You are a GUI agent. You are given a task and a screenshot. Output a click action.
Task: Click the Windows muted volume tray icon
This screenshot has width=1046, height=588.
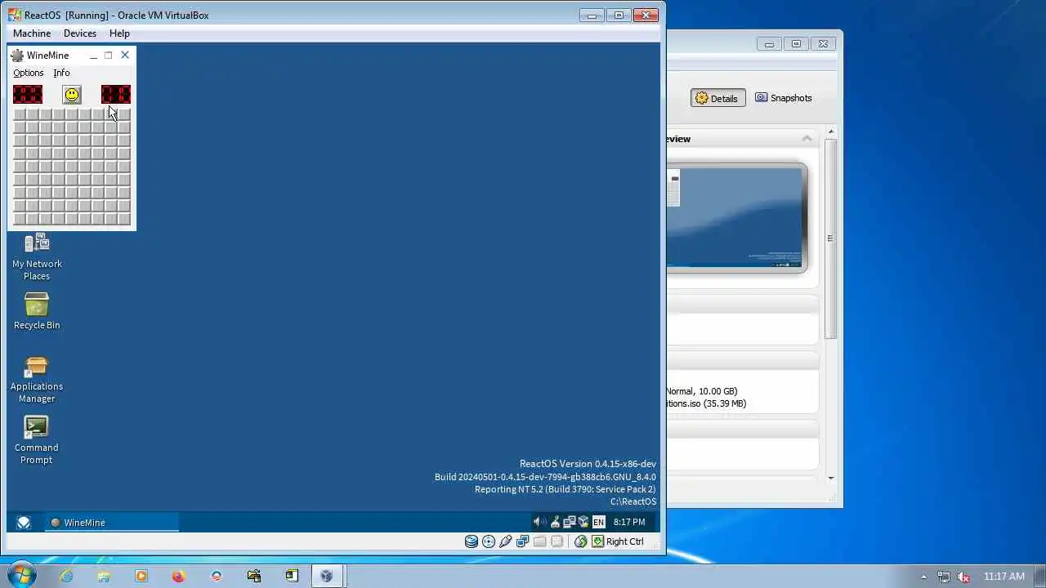pyautogui.click(x=964, y=577)
